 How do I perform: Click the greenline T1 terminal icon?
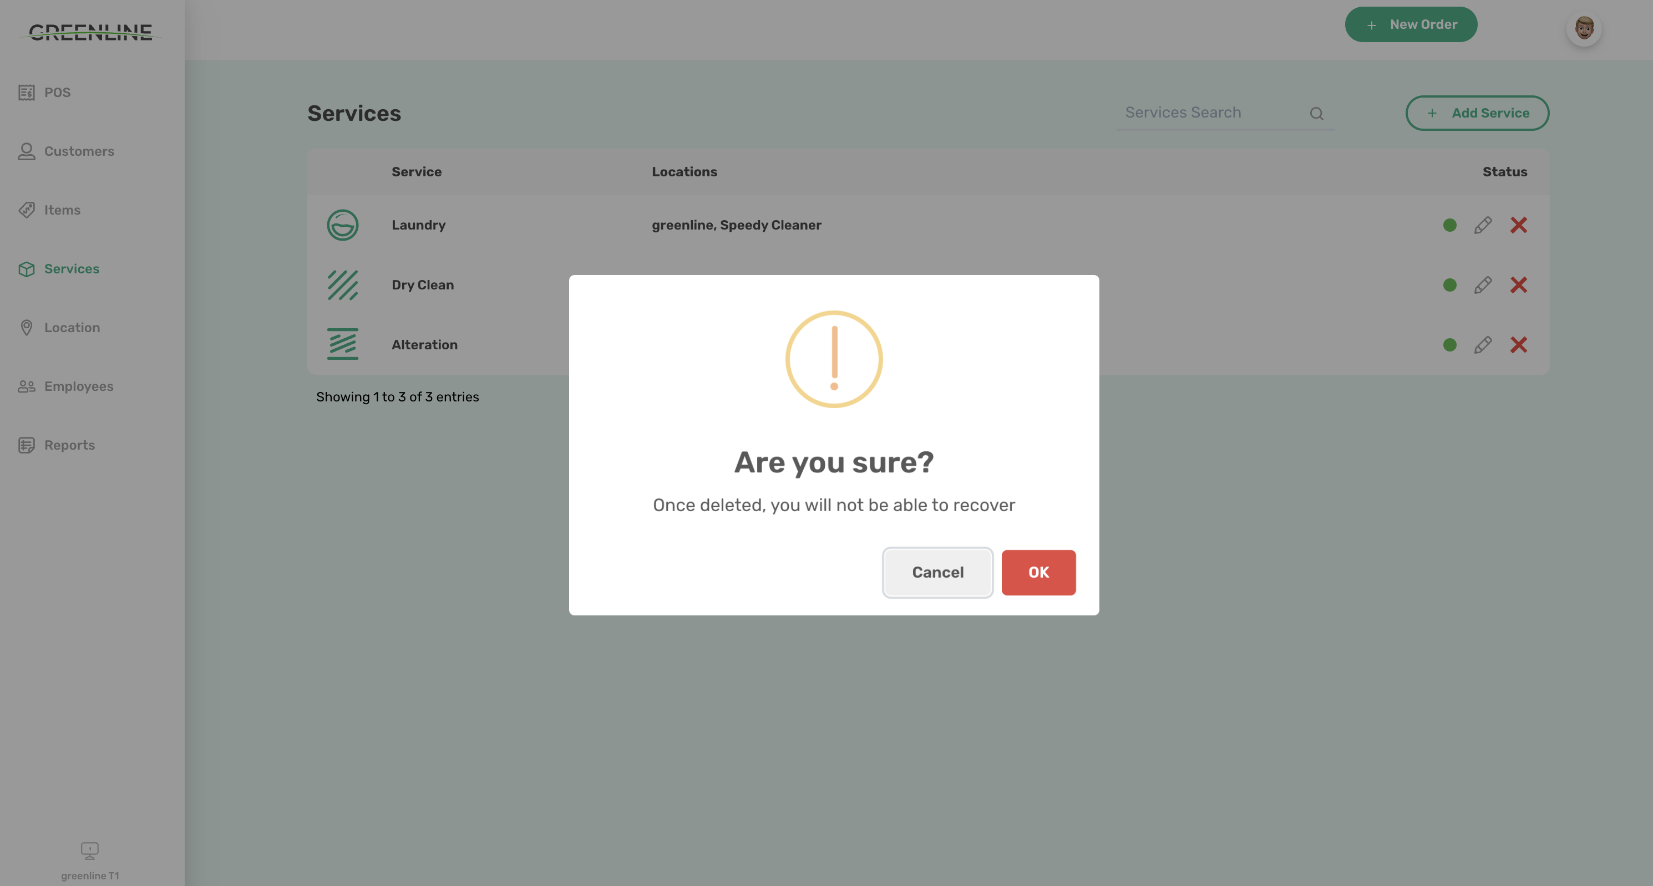coord(89,851)
